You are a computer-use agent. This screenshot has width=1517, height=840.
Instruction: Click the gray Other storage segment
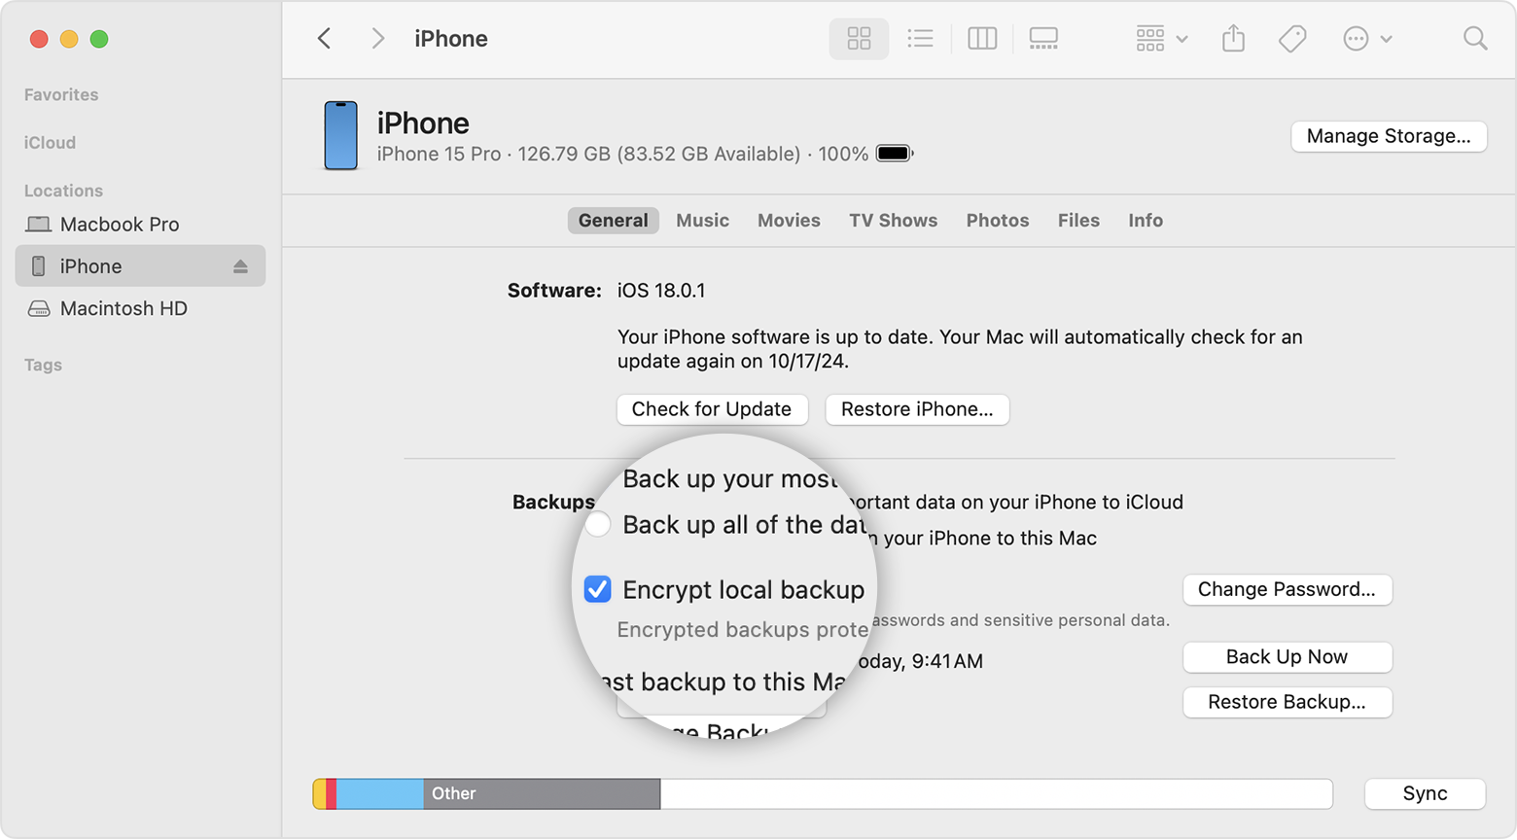click(542, 793)
